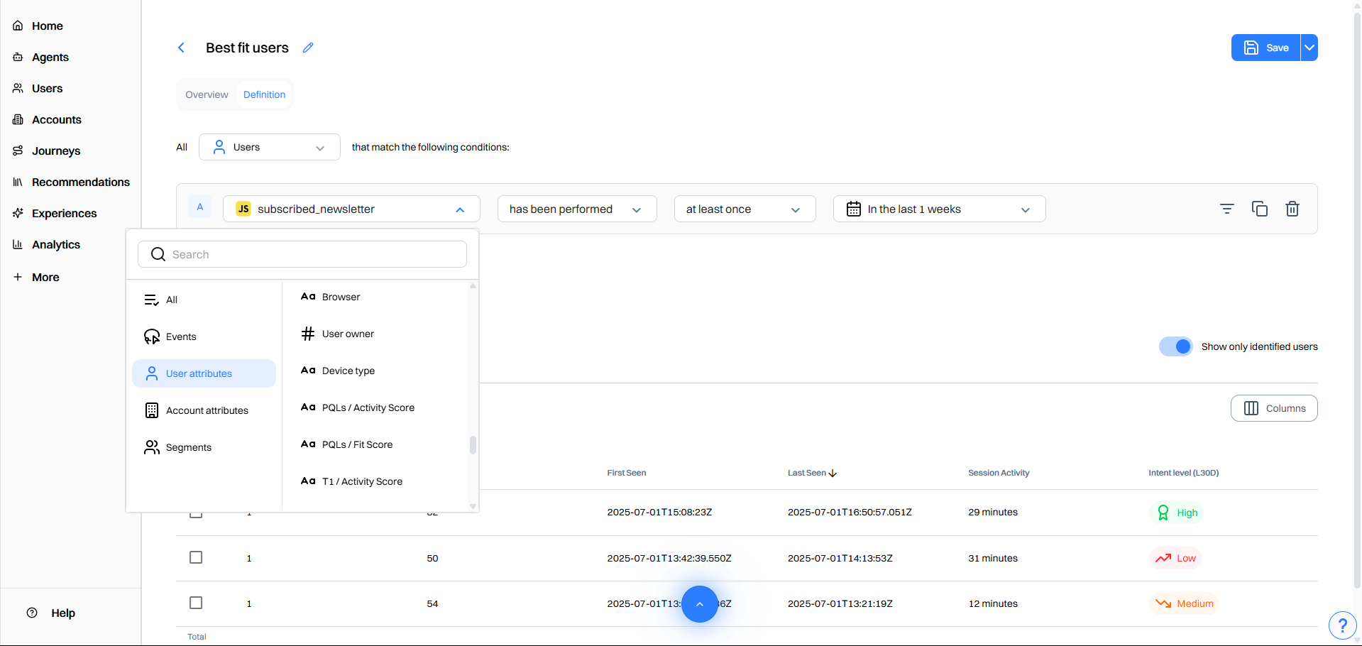1362x646 pixels.
Task: Open the Columns button
Action: tap(1274, 408)
